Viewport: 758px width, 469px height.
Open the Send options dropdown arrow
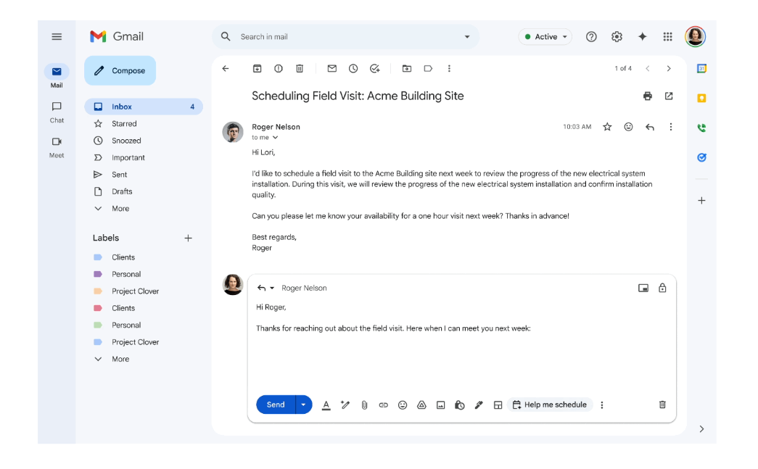(303, 404)
